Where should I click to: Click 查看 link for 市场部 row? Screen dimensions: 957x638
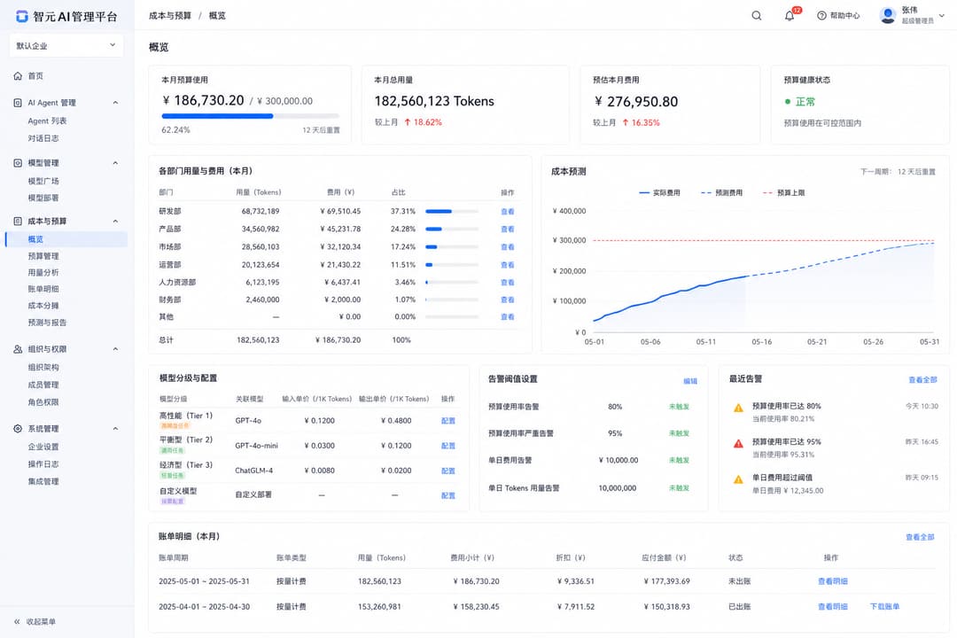click(x=507, y=246)
